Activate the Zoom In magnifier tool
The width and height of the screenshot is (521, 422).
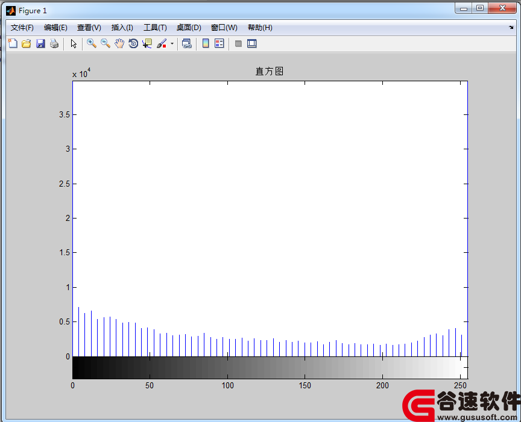pyautogui.click(x=92, y=43)
